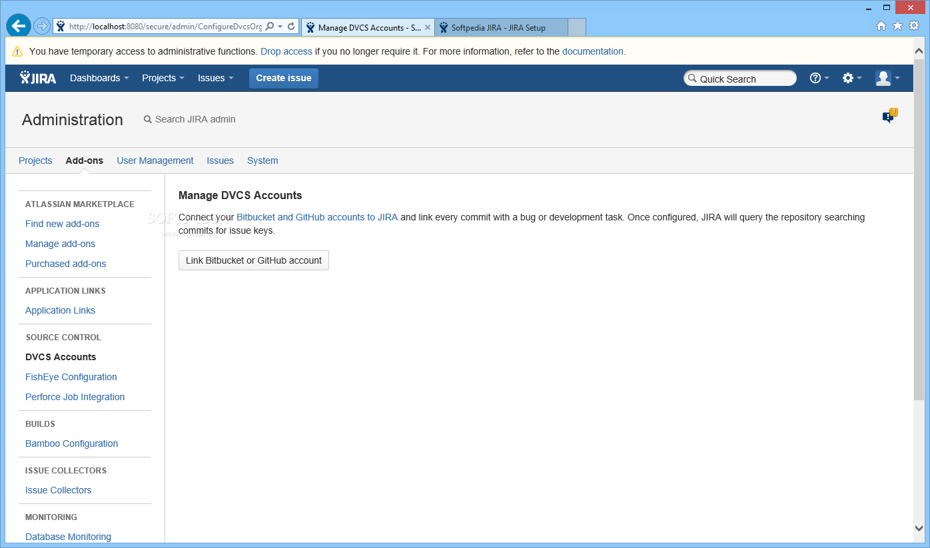Open Issue Collectors in sidebar
The width and height of the screenshot is (930, 548).
[x=59, y=490]
